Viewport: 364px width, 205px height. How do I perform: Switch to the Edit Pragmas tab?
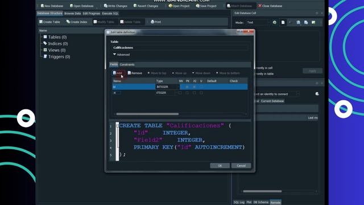(92, 14)
